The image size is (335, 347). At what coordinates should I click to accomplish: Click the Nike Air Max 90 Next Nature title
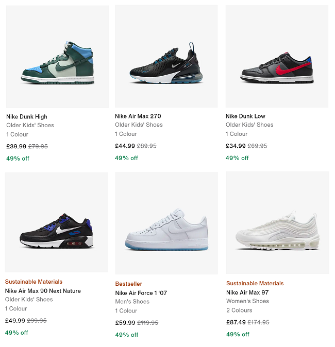43,291
